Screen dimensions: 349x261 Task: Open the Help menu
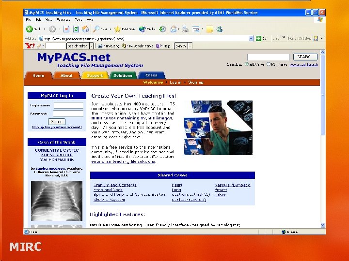(90, 19)
